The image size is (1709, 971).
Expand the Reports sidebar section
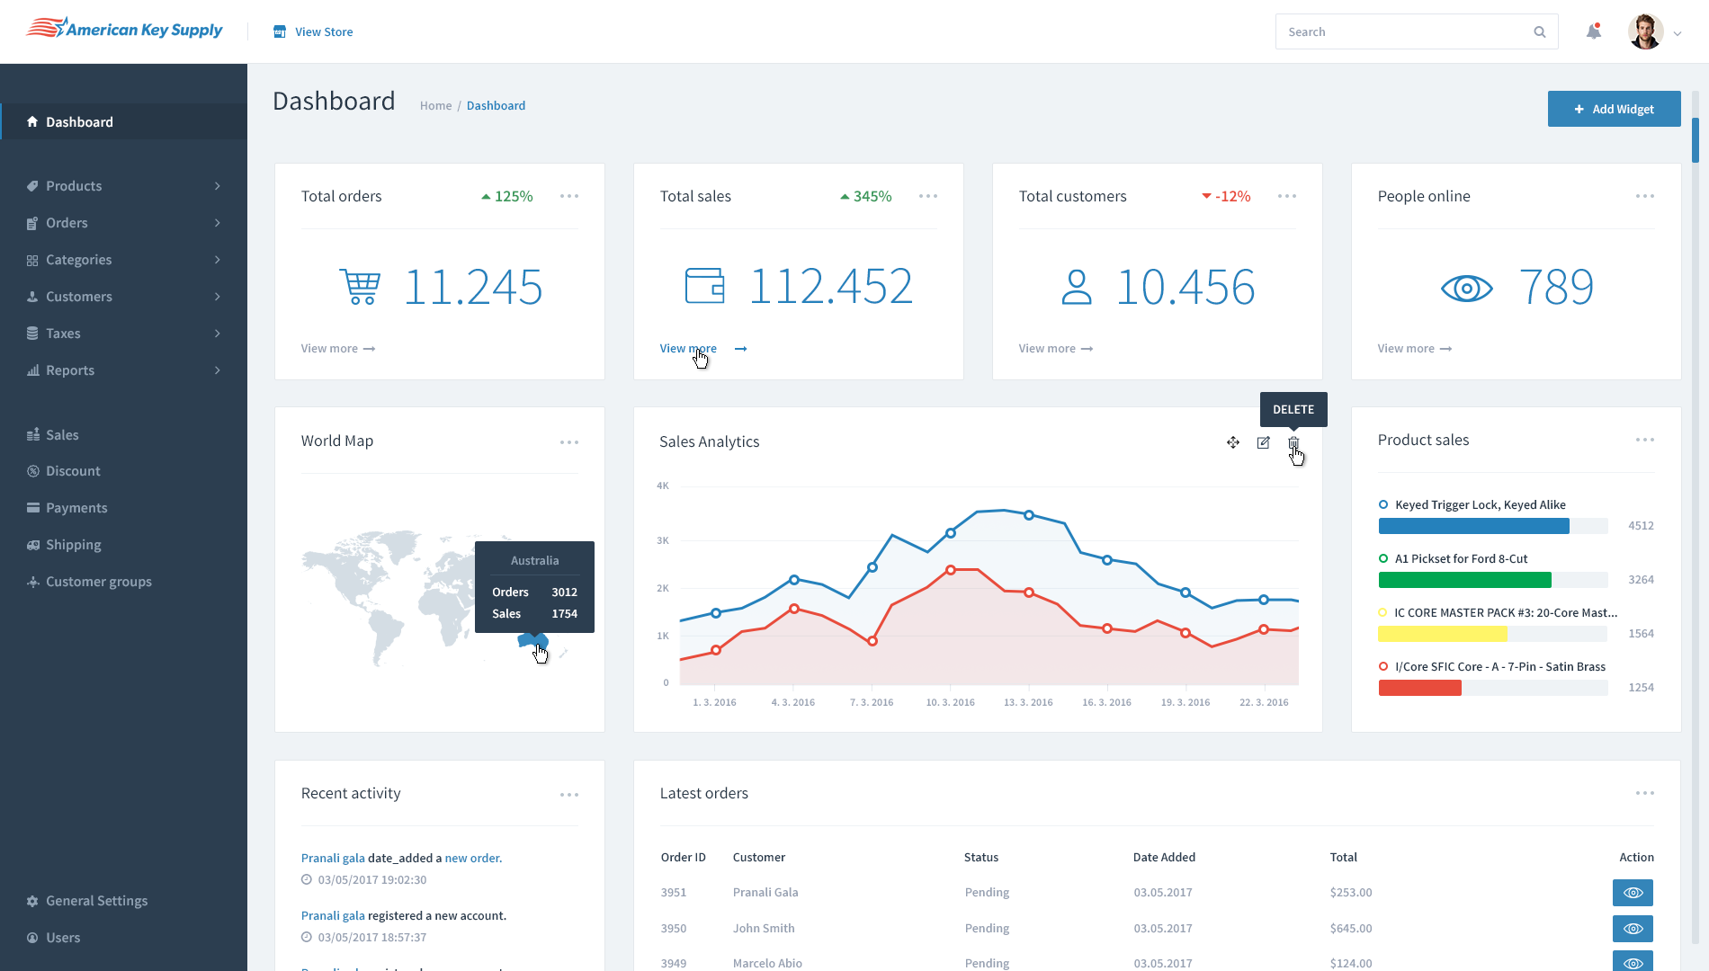tap(124, 370)
